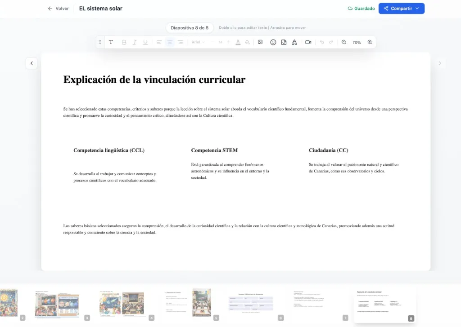Center-align the text
461x327 pixels.
click(x=170, y=42)
